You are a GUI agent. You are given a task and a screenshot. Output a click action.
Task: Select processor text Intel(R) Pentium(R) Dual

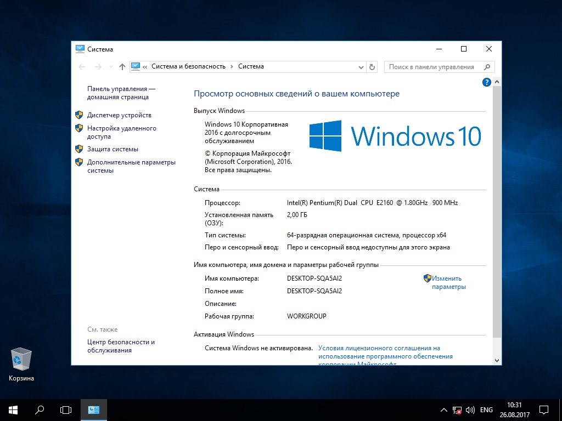(x=322, y=203)
